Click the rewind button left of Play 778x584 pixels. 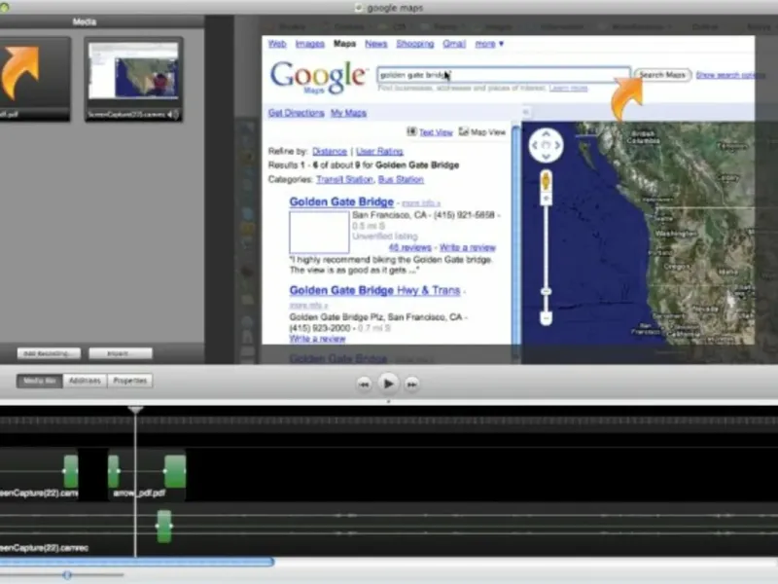364,384
